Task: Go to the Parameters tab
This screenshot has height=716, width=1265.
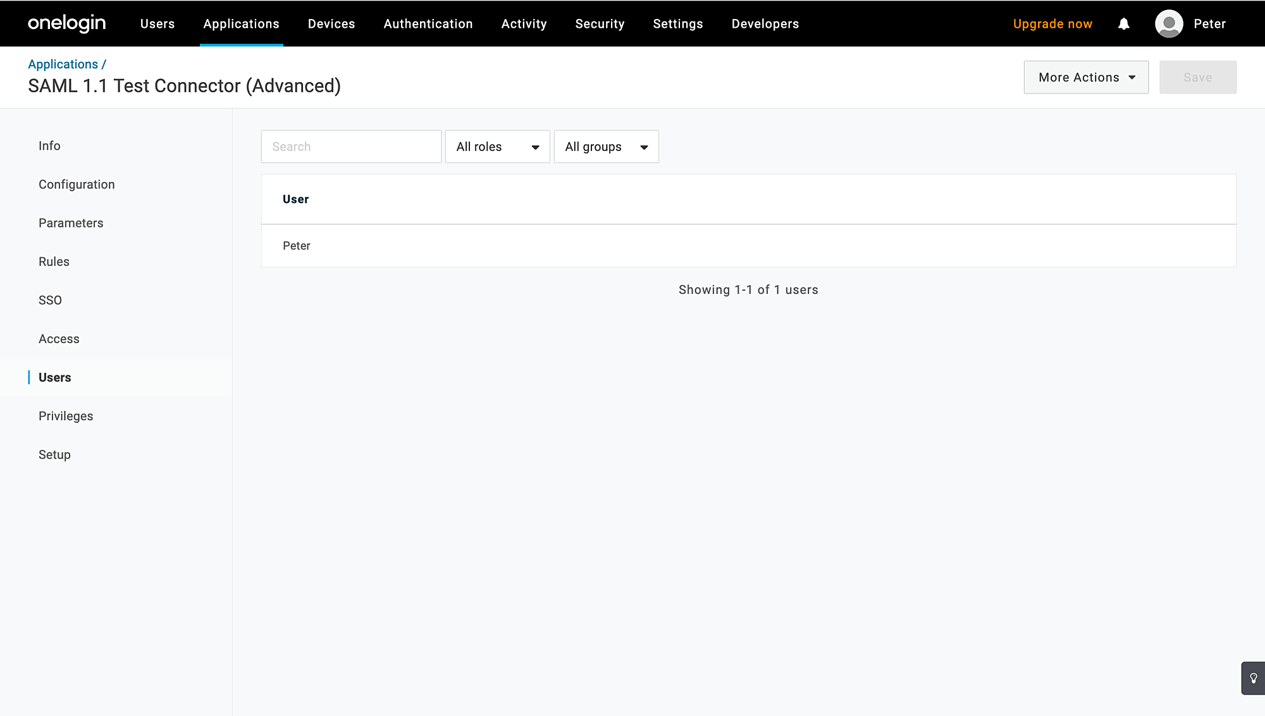Action: (71, 223)
